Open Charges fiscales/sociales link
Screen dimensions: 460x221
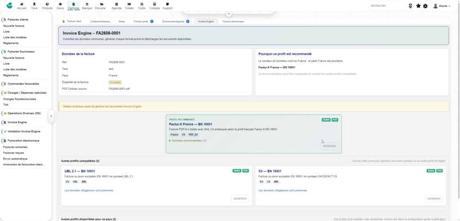tap(20, 99)
